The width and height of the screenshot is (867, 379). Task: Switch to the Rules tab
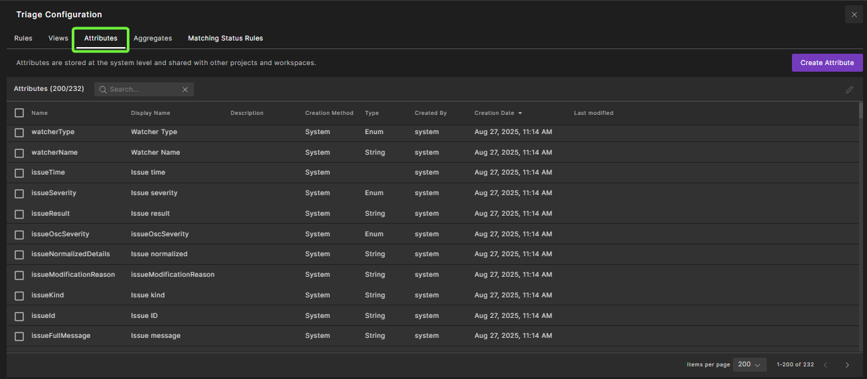(23, 38)
